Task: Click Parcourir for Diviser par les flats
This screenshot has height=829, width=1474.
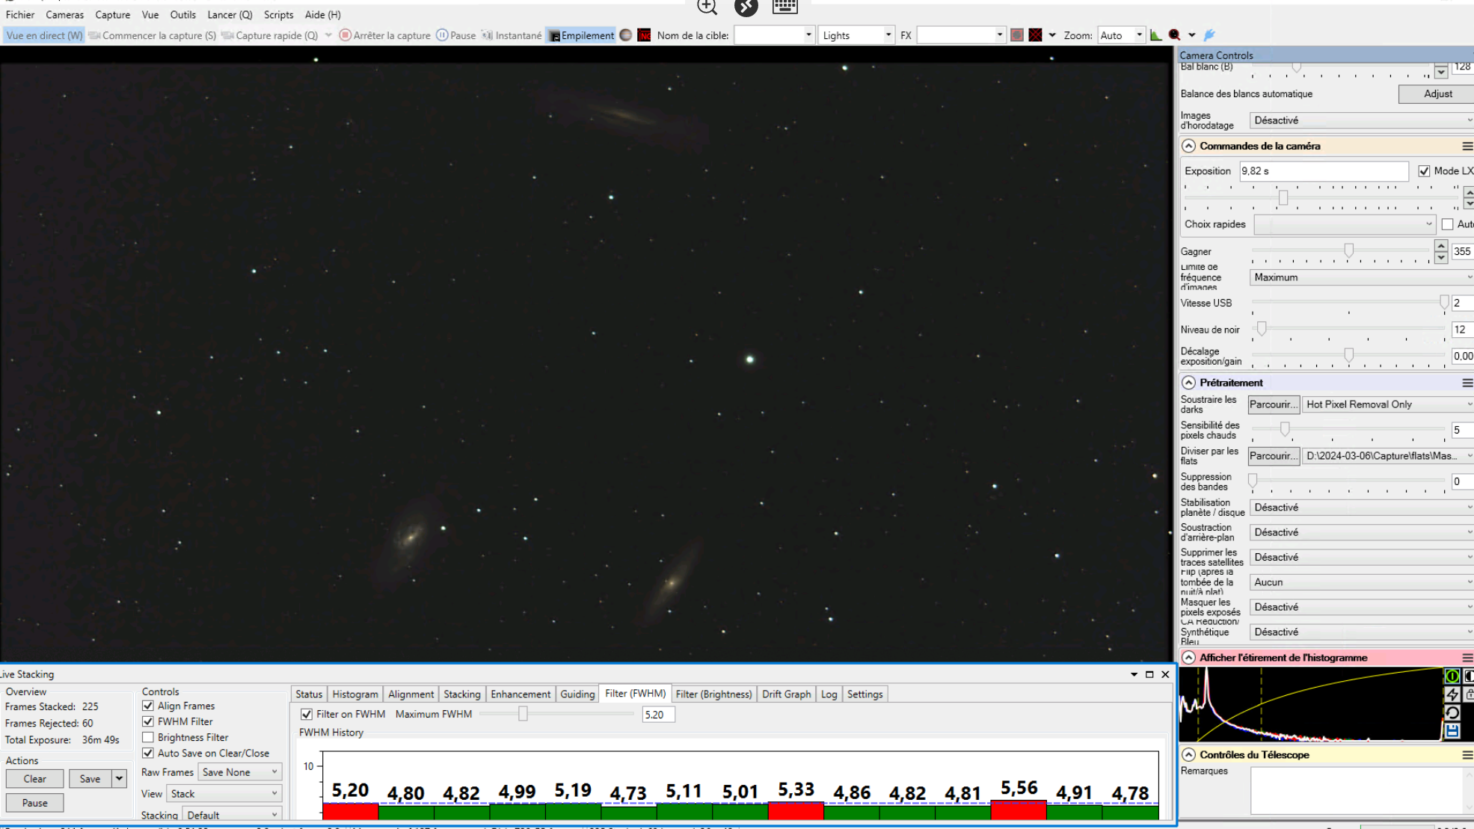Action: click(x=1273, y=456)
